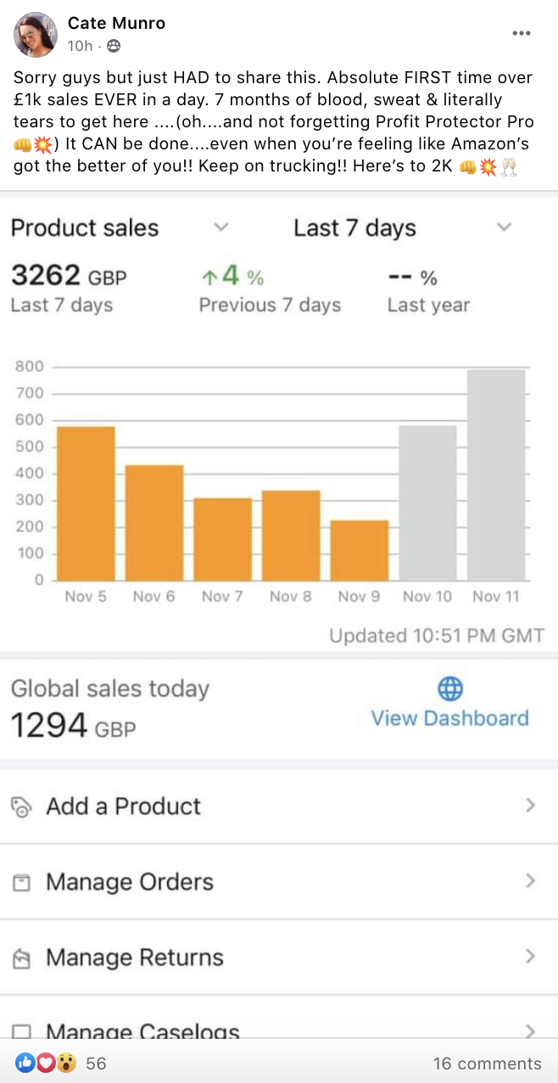
Task: Click Cate Munro's name
Action: point(116,23)
